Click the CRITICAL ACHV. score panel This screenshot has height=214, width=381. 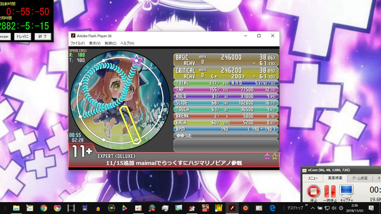(226, 73)
